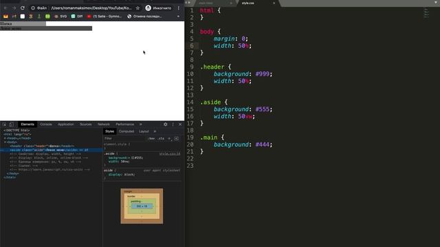Click the URL address field

91,8
